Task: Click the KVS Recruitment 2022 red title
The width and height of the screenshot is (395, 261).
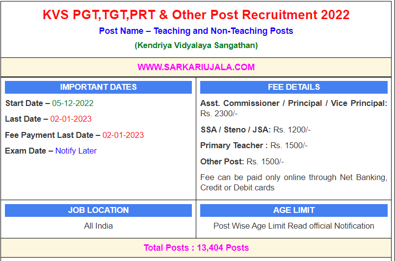Action: point(196,15)
